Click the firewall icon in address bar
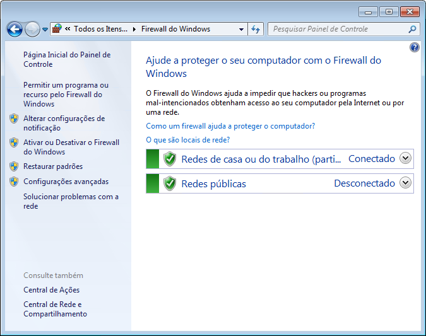This screenshot has height=336, width=426. 57,28
